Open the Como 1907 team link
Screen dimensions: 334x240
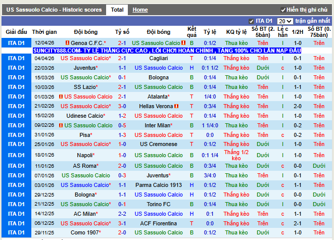point(85,233)
